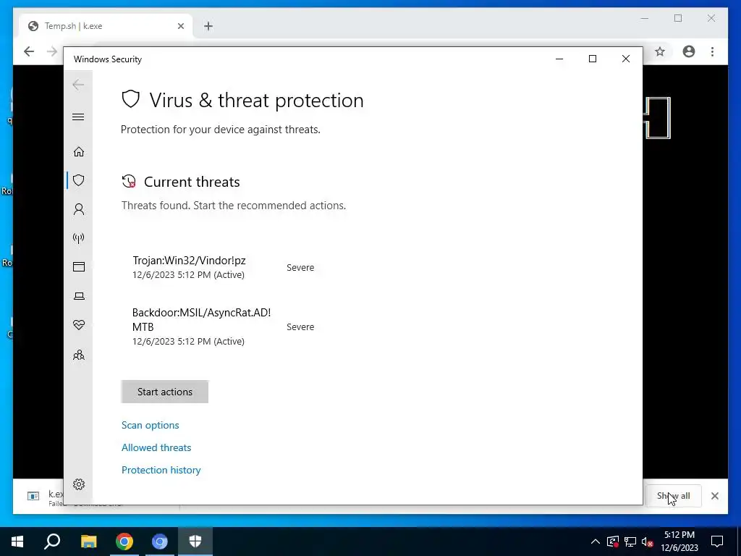Click Windows Security taskbar shield icon

tap(195, 541)
